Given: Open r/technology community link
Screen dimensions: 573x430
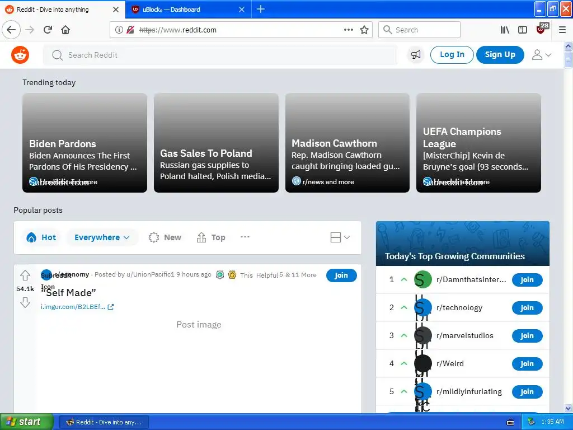Looking at the screenshot, I should coord(459,308).
